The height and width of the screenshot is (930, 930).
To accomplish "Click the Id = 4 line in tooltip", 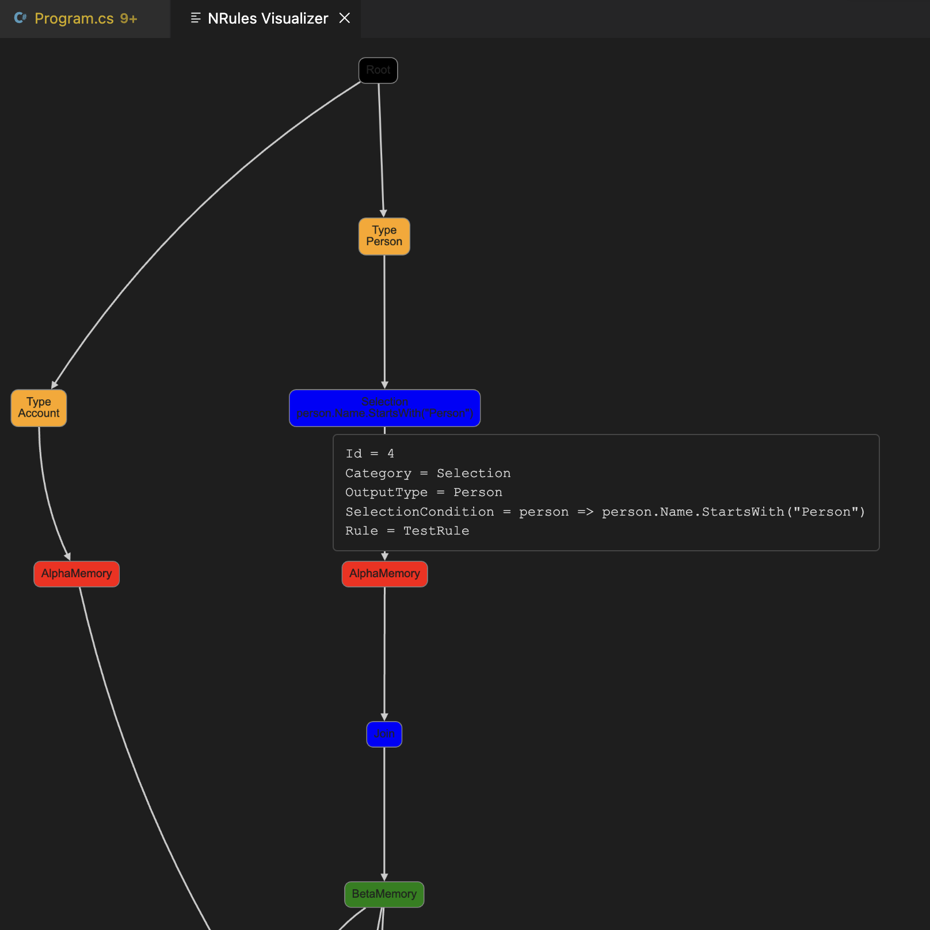I will point(369,453).
